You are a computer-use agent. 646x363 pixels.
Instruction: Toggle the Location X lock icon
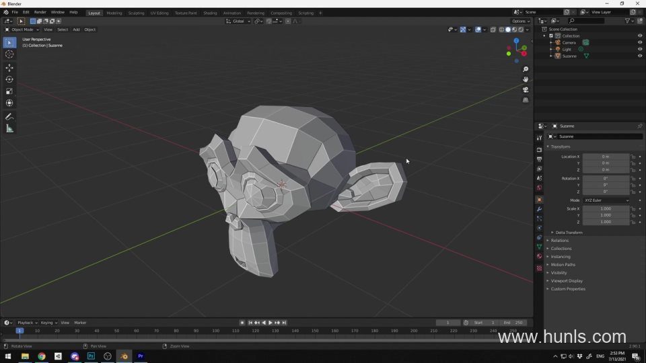click(633, 157)
